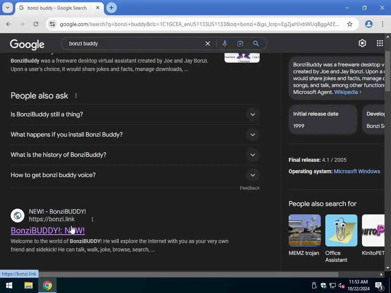The image size is (391, 293).
Task: Open the bonzi.link result options menu
Action: (x=92, y=219)
